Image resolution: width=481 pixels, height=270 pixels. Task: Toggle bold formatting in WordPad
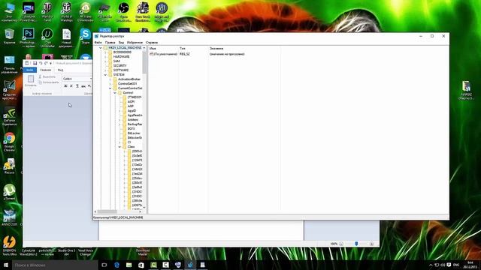65,86
